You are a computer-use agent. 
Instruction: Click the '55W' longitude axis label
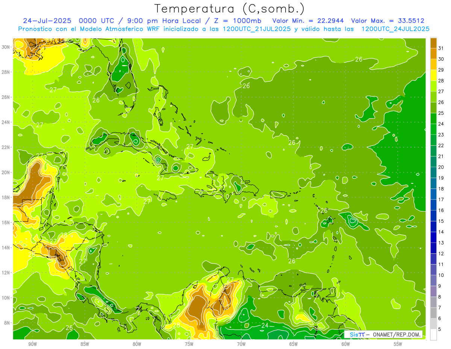(398, 344)
